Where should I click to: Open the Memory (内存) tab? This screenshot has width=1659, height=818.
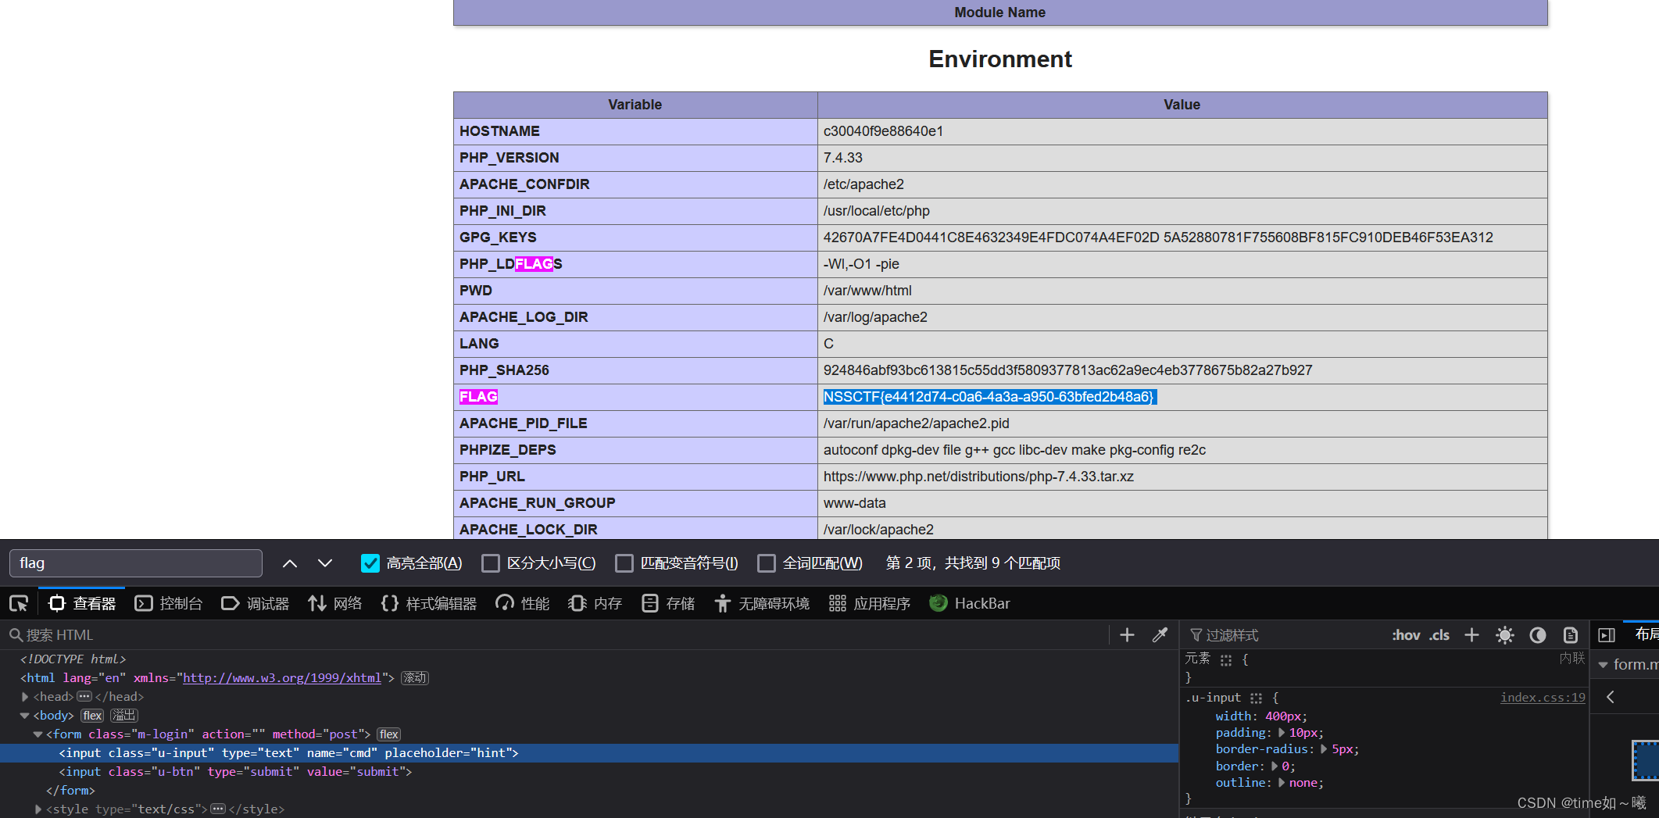pyautogui.click(x=595, y=603)
